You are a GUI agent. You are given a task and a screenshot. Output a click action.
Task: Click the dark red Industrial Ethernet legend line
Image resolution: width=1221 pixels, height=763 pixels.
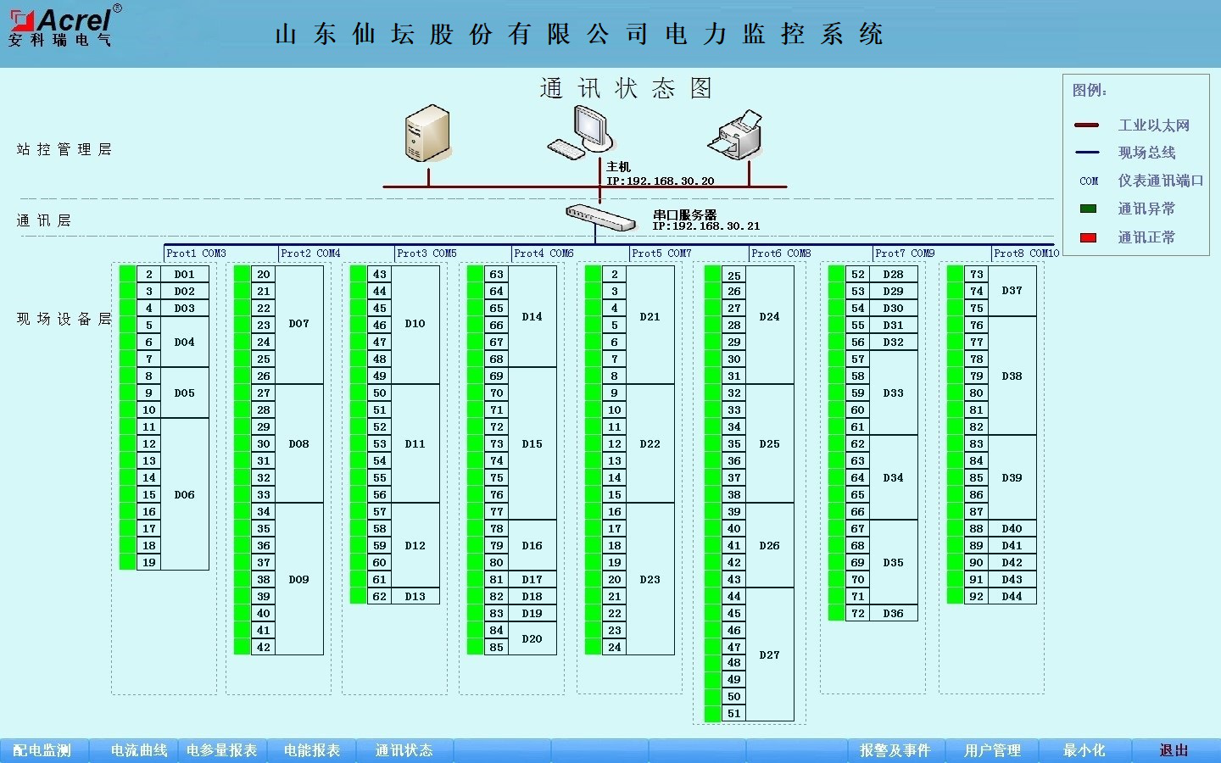pyautogui.click(x=1087, y=125)
